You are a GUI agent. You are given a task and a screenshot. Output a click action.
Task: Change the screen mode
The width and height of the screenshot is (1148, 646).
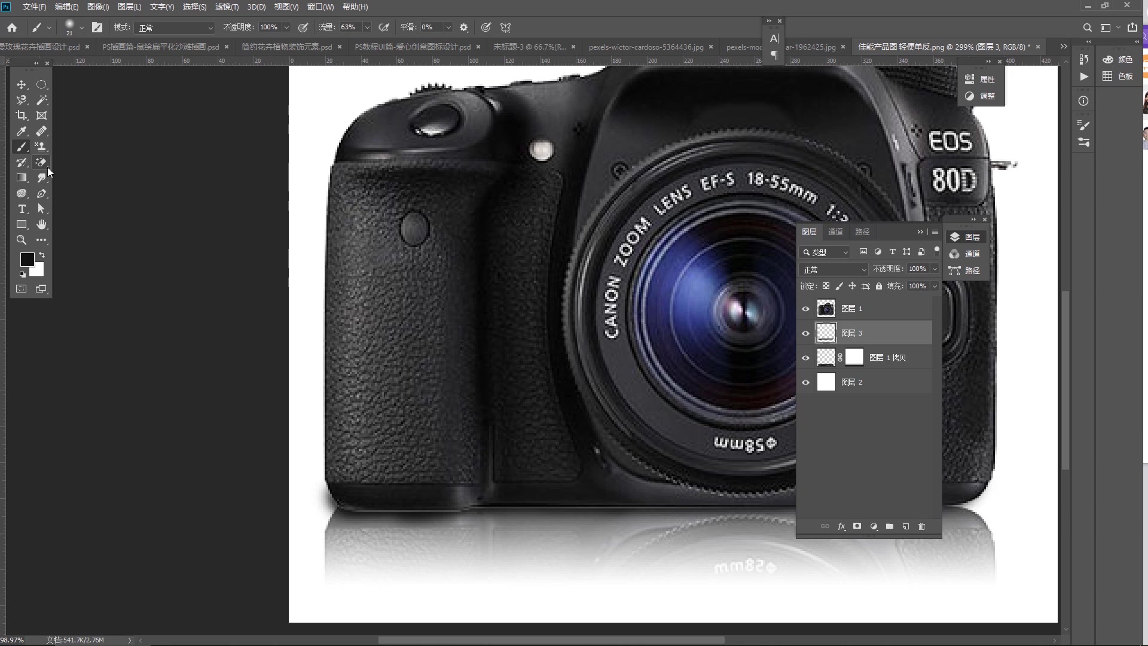41,289
